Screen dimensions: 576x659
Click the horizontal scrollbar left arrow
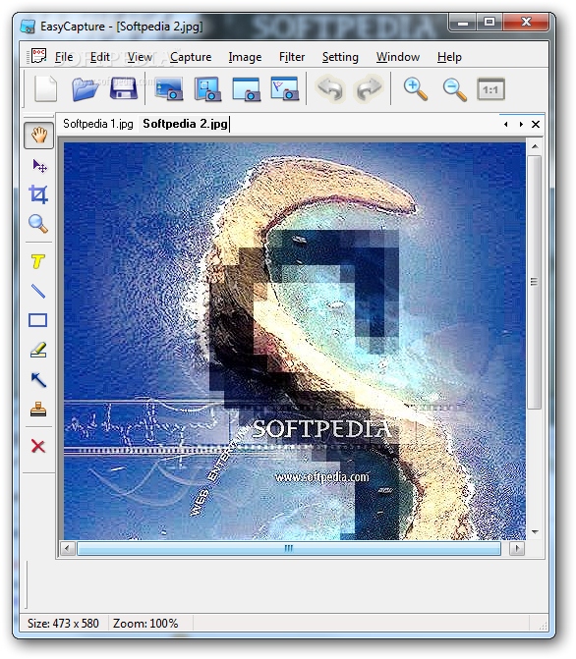(x=68, y=548)
